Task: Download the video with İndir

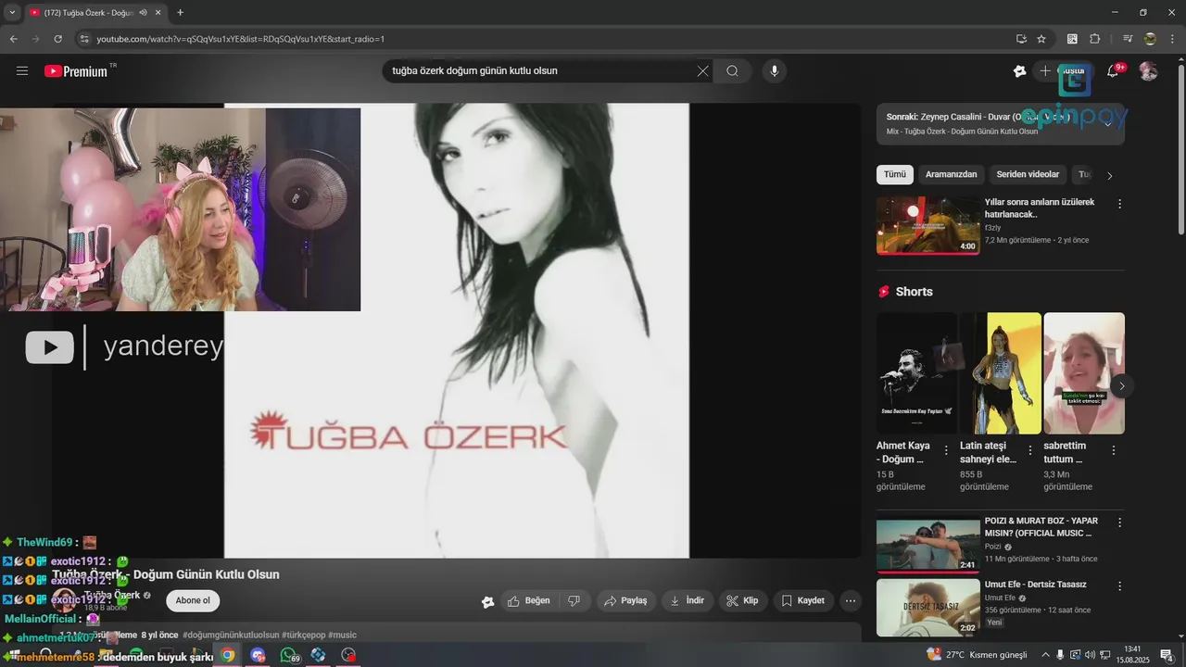Action: click(687, 600)
